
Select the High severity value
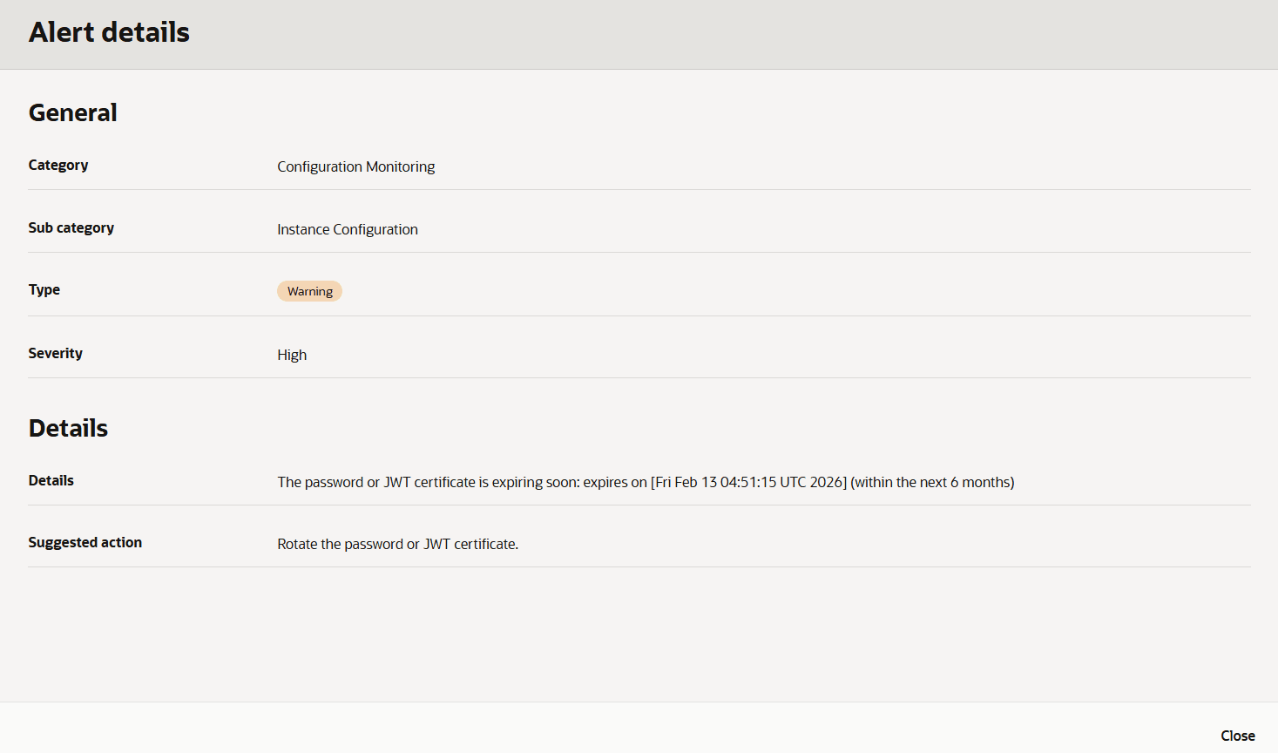click(292, 355)
